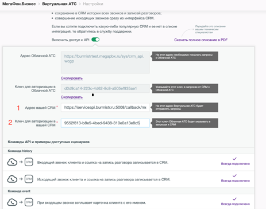Click CRM icon in outgoing call row
This screenshot has height=216, width=266.
click(x=29, y=179)
